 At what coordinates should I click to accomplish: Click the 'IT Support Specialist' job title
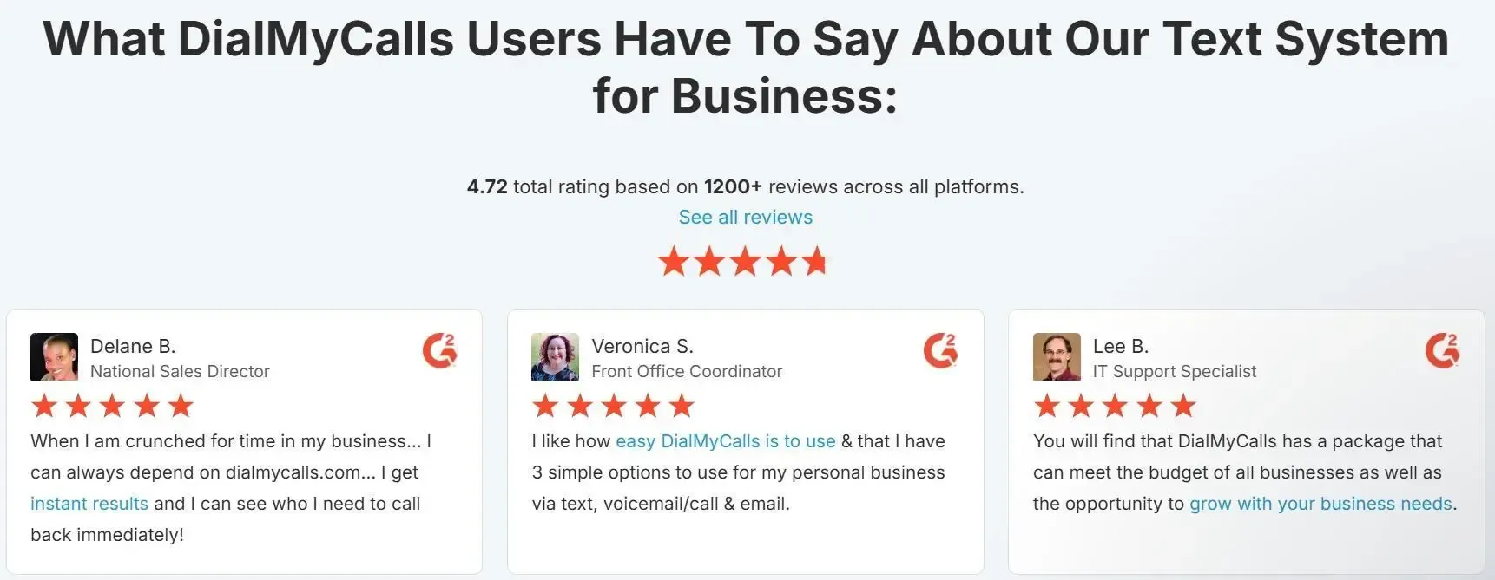pos(1175,372)
